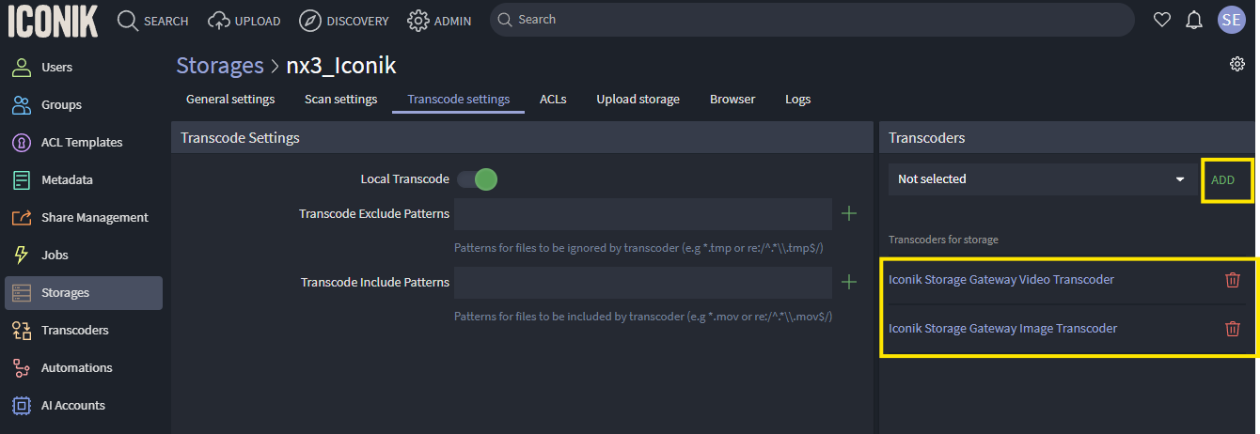This screenshot has height=434, width=1260.
Task: Open the Discovery compass icon
Action: coord(309,20)
